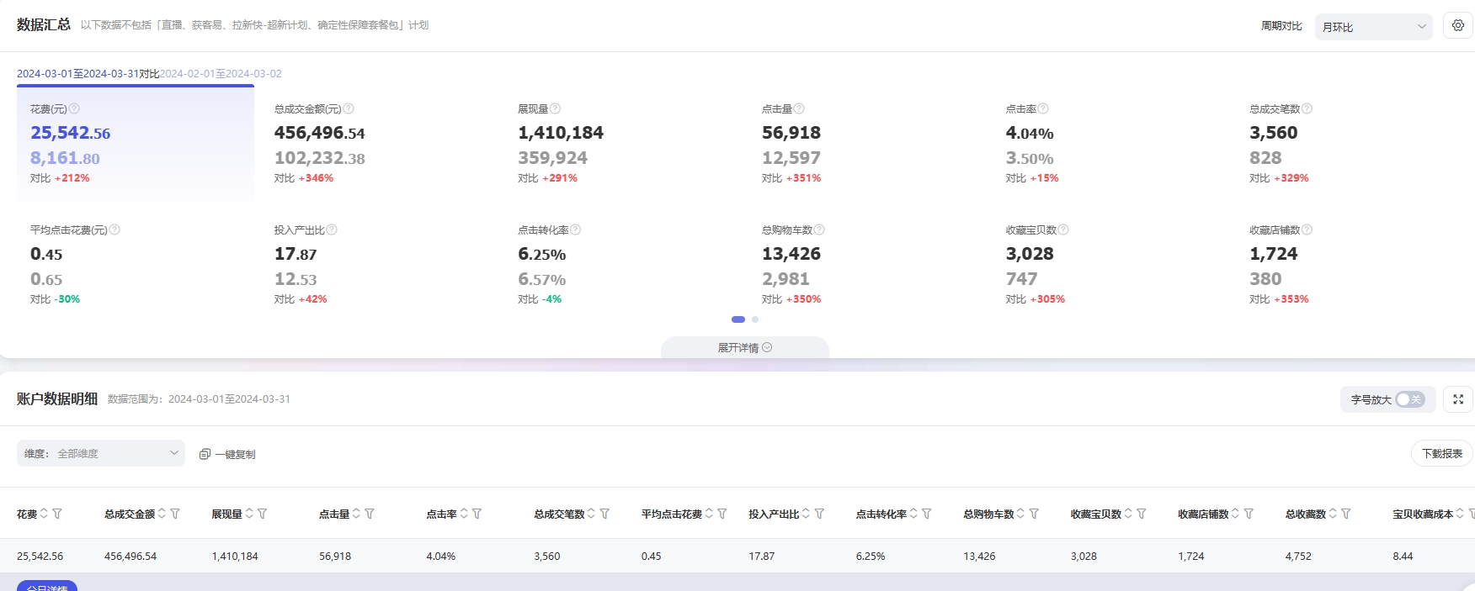
Task: Click the 下载报表 button
Action: pyautogui.click(x=1441, y=453)
